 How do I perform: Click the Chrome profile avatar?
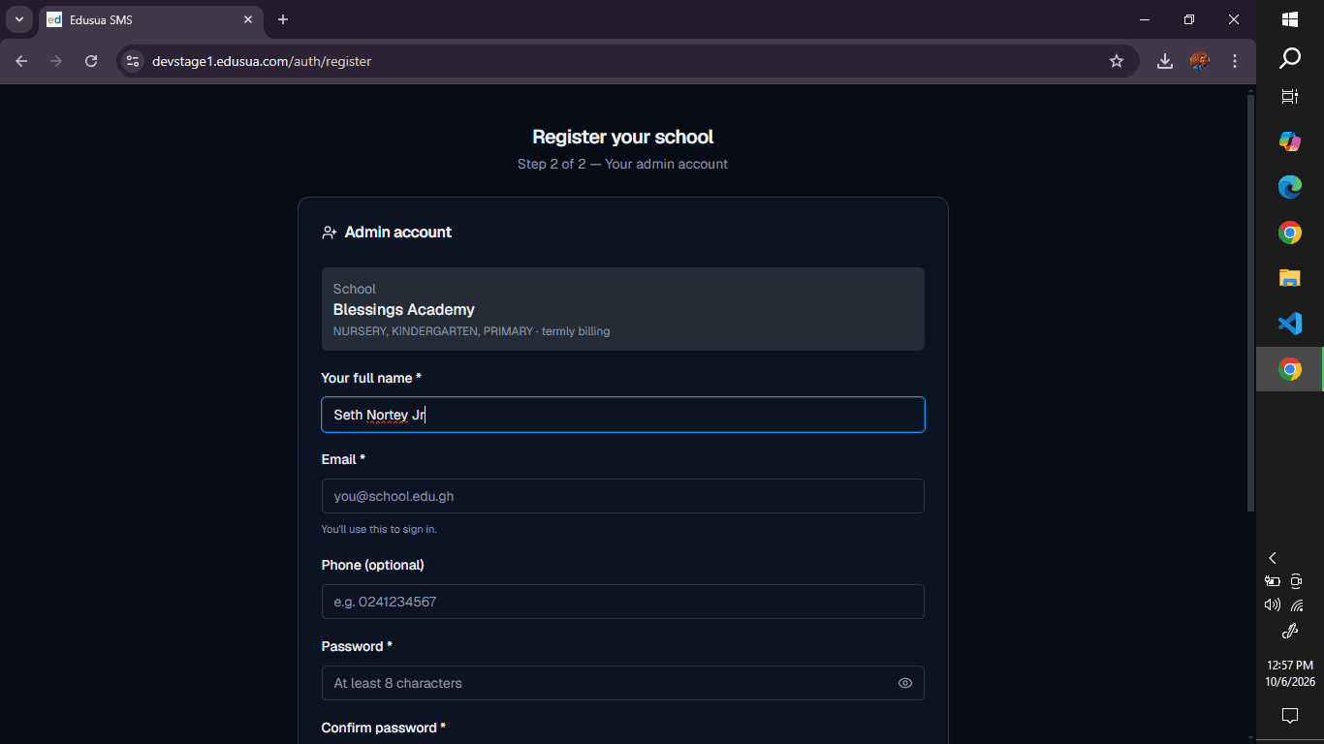[x=1200, y=61]
